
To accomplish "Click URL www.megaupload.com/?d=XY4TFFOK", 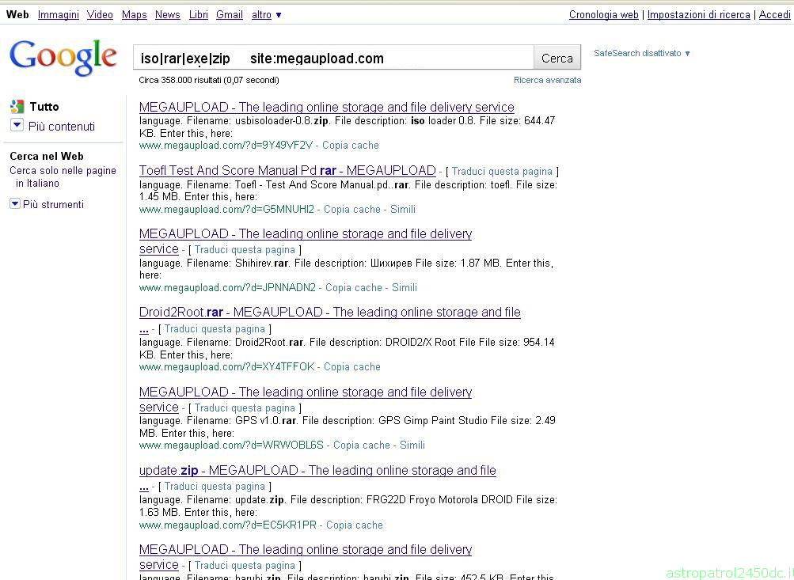I will 227,366.
